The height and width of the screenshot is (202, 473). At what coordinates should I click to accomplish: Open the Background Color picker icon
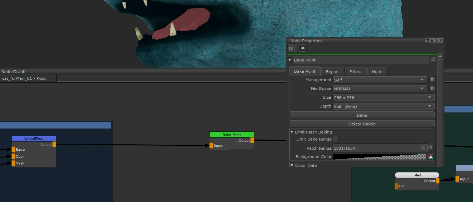coord(431,157)
